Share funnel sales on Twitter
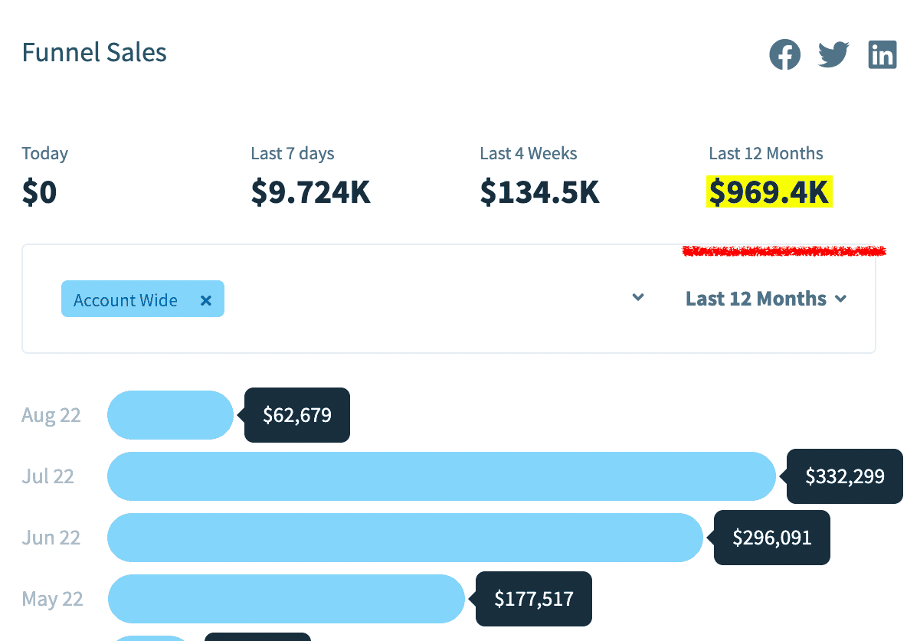The image size is (907, 641). tap(833, 55)
